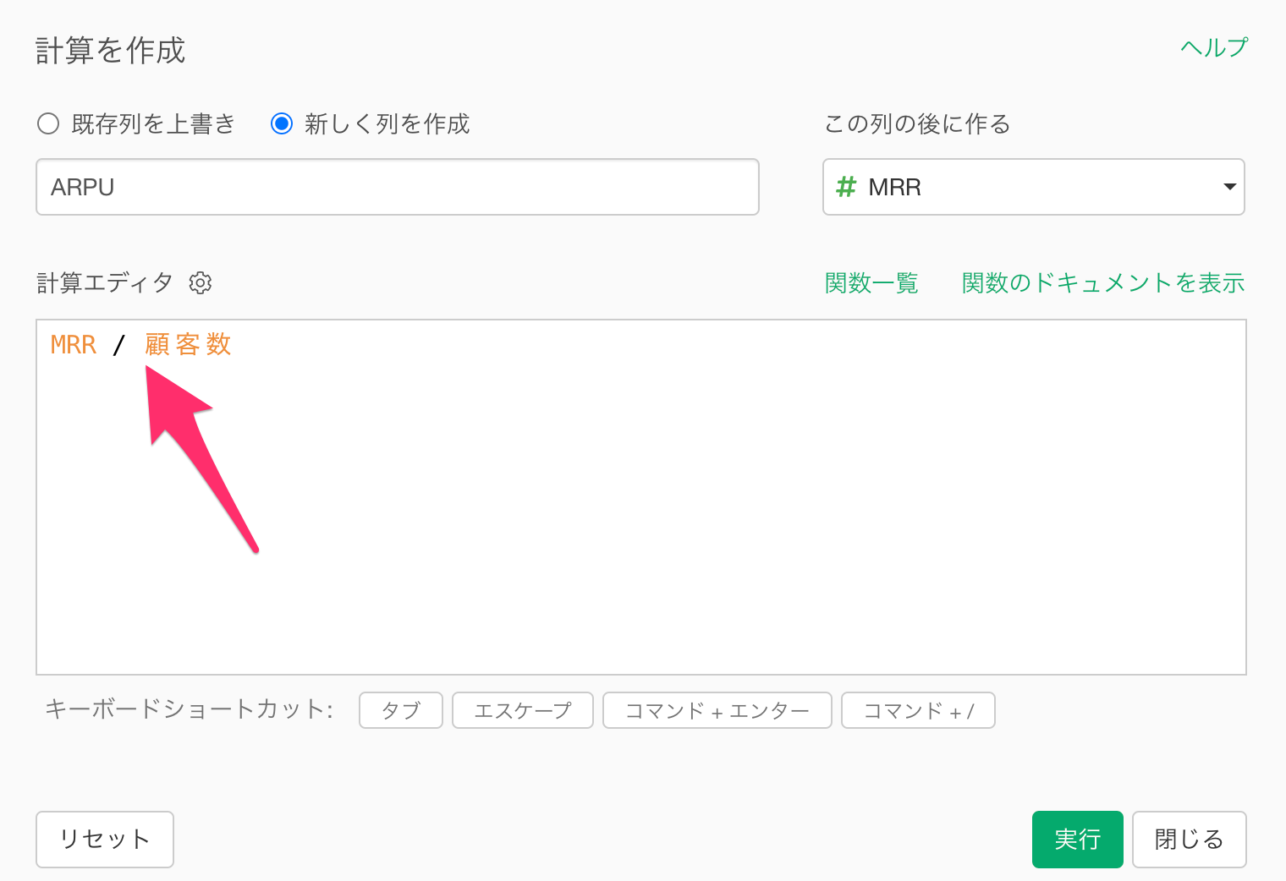Click the 顧客数 token in the formula

pyautogui.click(x=188, y=345)
